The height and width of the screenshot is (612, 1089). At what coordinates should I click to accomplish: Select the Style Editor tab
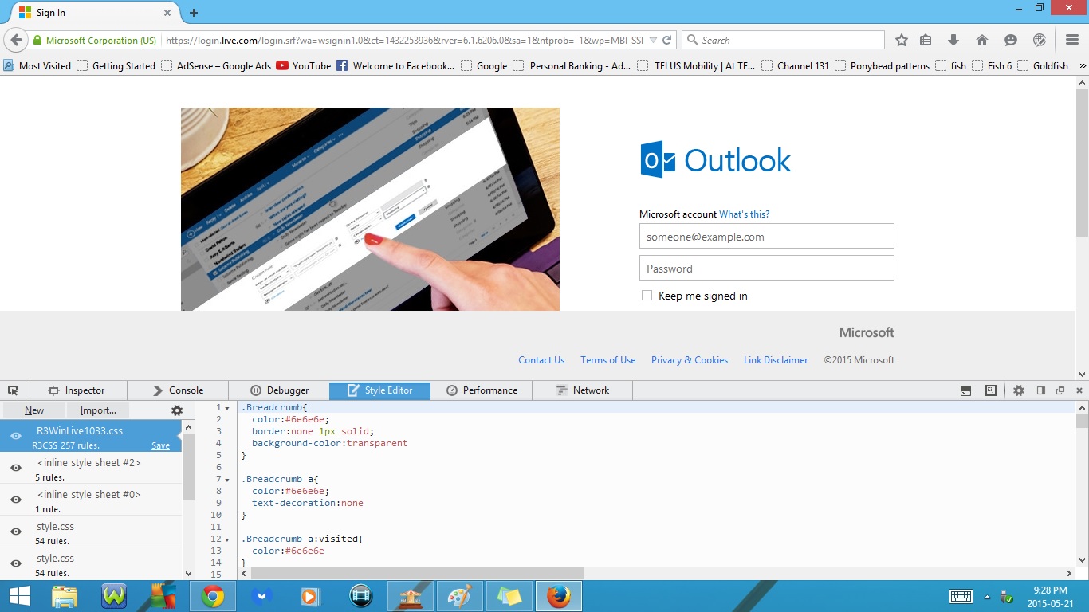(380, 390)
